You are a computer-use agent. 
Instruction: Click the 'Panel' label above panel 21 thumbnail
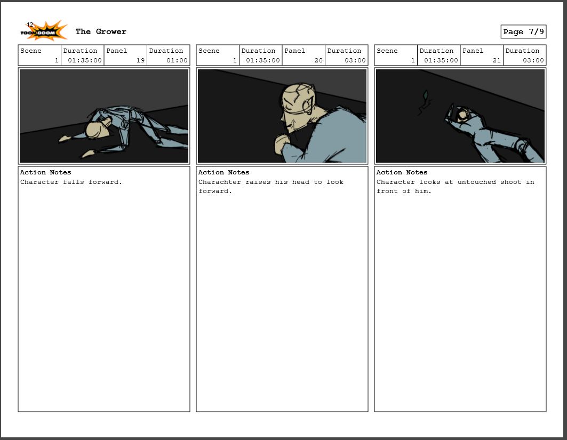pos(473,51)
